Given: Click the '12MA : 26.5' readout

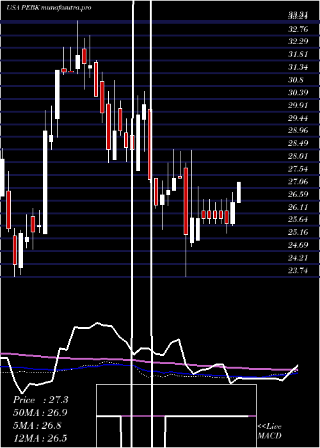Looking at the screenshot, I should 40,438.
